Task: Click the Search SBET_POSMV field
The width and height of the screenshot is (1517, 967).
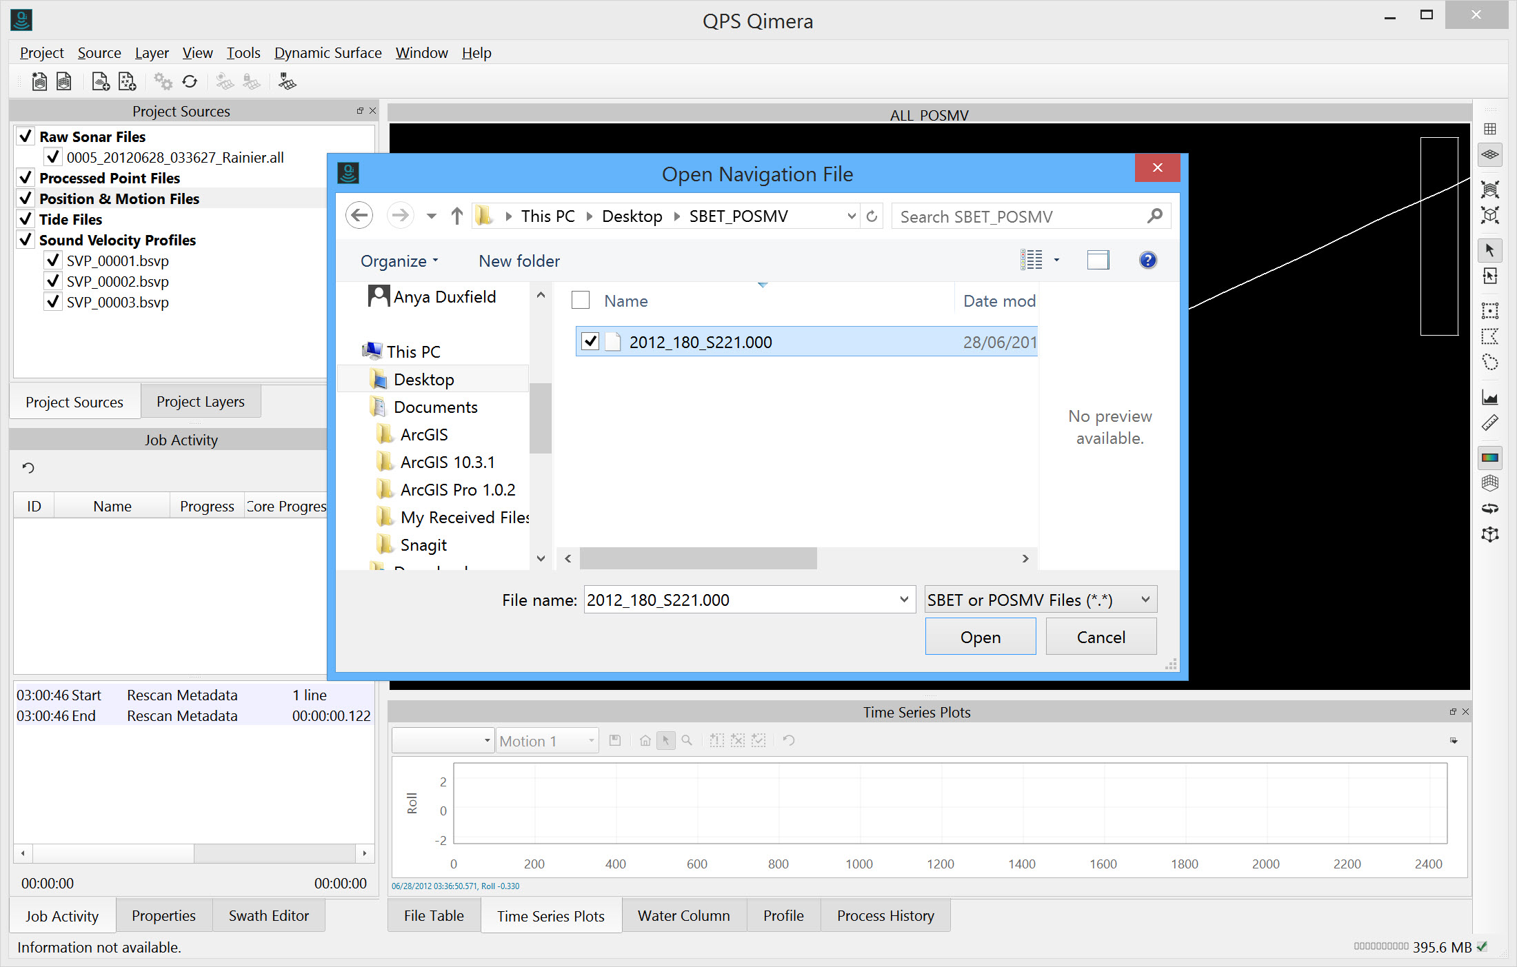Action: (1021, 216)
